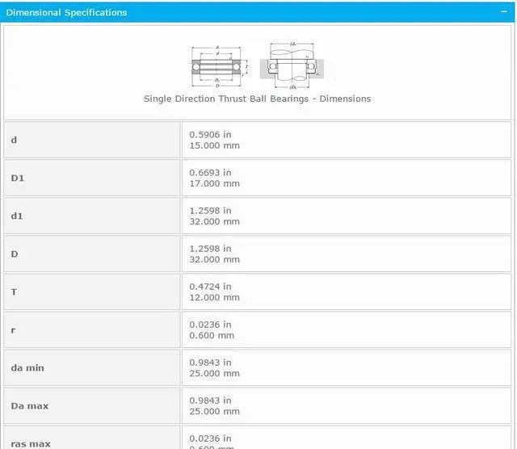The width and height of the screenshot is (517, 449).
Task: Click the 17.000 mm value for D1
Action: pos(214,183)
